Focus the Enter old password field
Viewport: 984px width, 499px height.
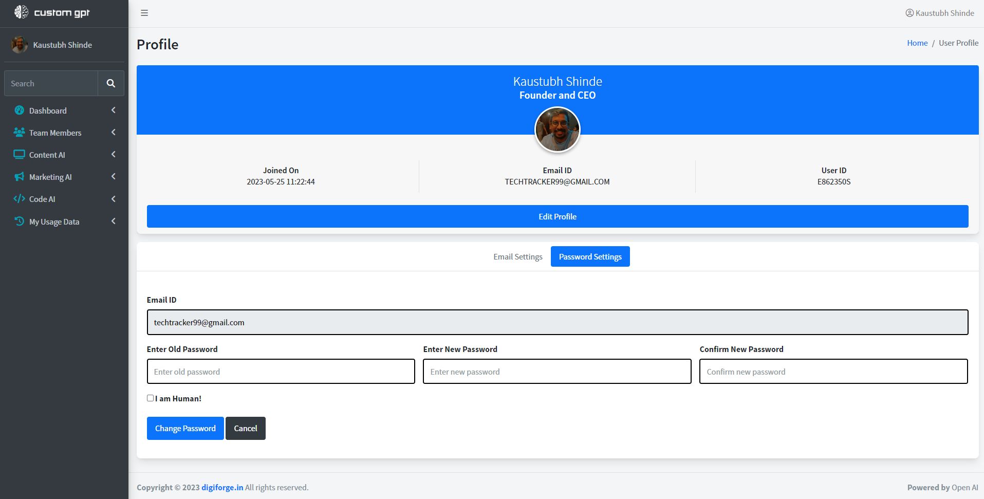point(281,372)
